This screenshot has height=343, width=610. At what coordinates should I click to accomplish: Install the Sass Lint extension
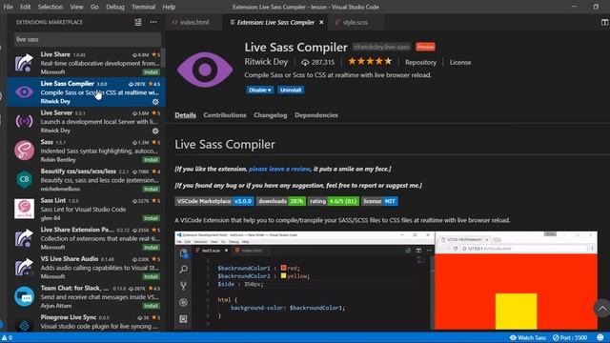(151, 218)
